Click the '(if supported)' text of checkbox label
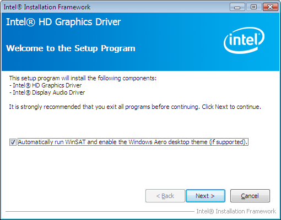The height and width of the screenshot is (220, 281). pyautogui.click(x=229, y=142)
